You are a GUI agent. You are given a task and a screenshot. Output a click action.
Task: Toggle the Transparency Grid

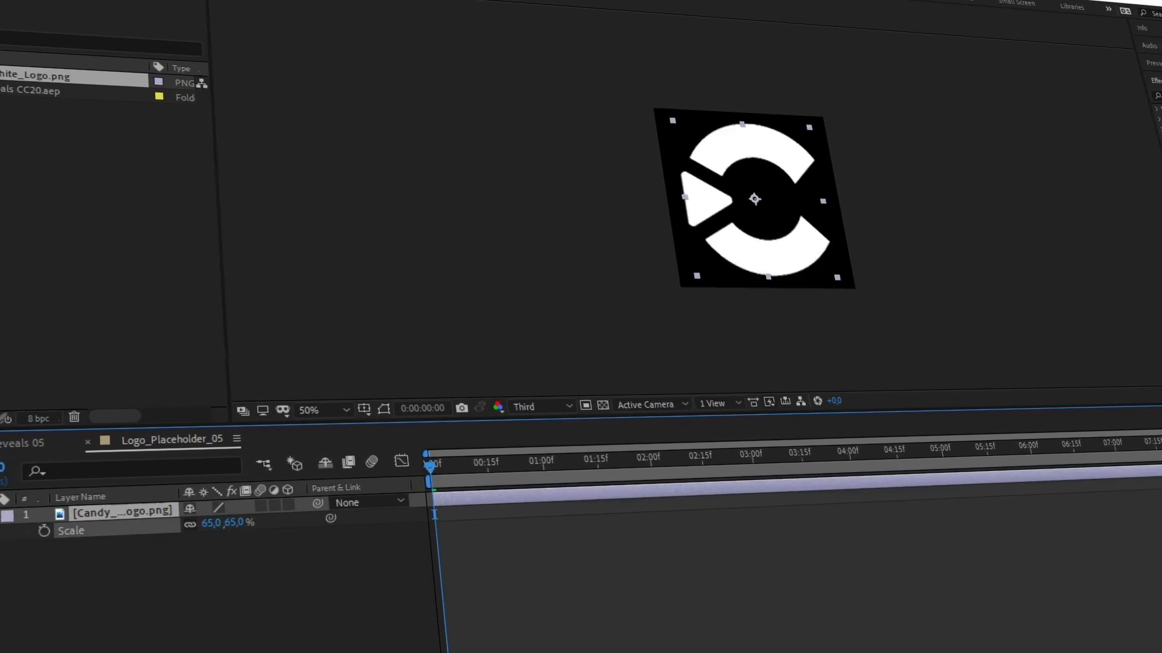[603, 405]
